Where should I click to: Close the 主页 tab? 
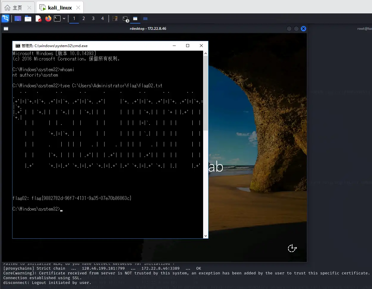click(29, 8)
